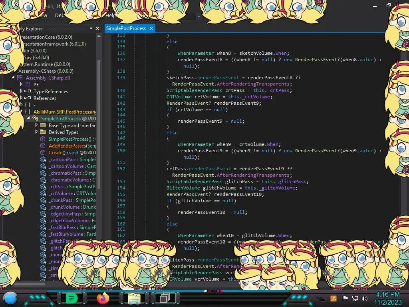409x307 pixels.
Task: Click the Assembly Explorer horizontal scrollbar
Action: click(x=30, y=283)
